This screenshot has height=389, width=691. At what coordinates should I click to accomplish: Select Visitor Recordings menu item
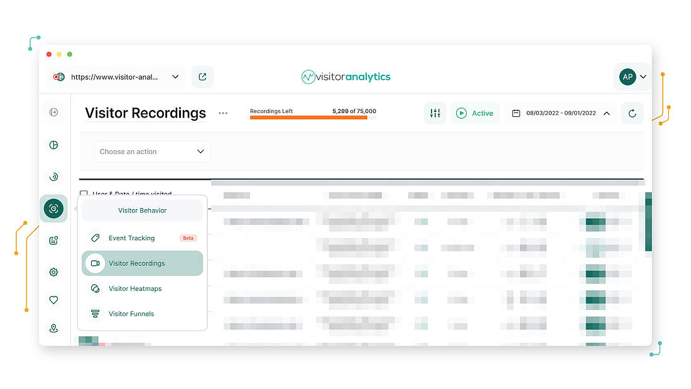[143, 263]
